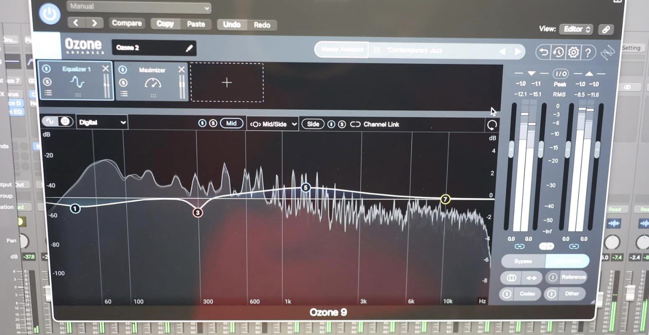This screenshot has height=335, width=649.
Task: Click the sum to mono icon
Action: (x=511, y=278)
